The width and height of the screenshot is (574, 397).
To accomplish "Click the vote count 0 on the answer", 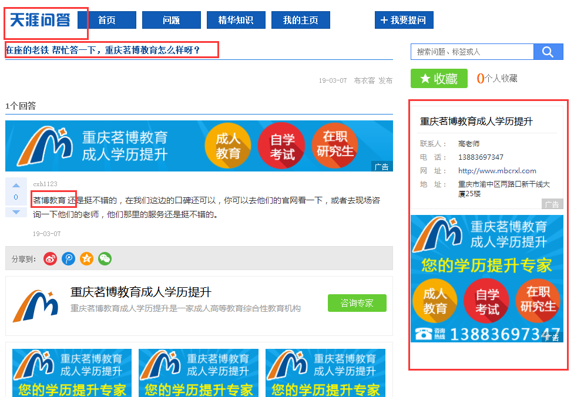I will [x=16, y=197].
